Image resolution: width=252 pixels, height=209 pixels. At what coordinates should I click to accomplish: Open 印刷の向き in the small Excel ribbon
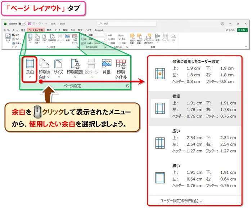tap(37, 39)
